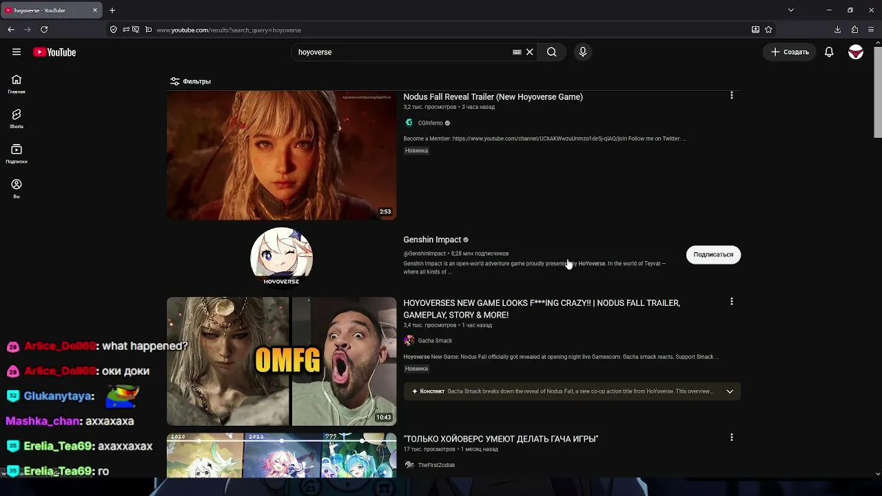The height and width of the screenshot is (496, 882).
Task: Clear the hoyoverse search query
Action: click(x=530, y=52)
